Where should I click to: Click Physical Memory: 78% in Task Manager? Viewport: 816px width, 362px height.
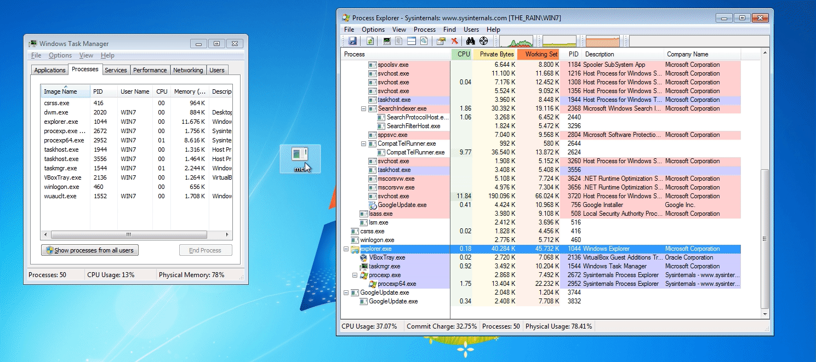pyautogui.click(x=191, y=275)
